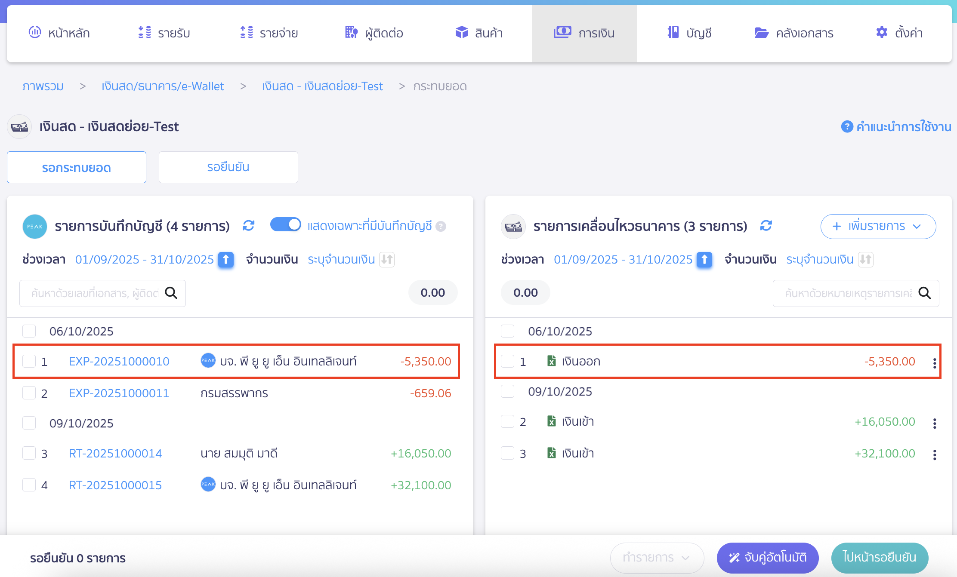Select checkbox for bank entry +16,050.00
The height and width of the screenshot is (577, 957).
coord(508,421)
